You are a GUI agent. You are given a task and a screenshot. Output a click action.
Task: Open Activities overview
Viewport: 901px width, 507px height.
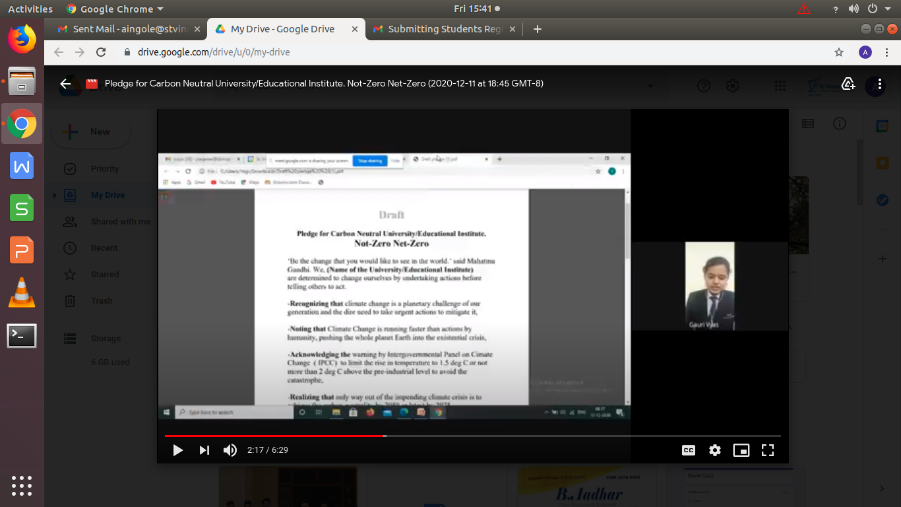click(x=30, y=9)
